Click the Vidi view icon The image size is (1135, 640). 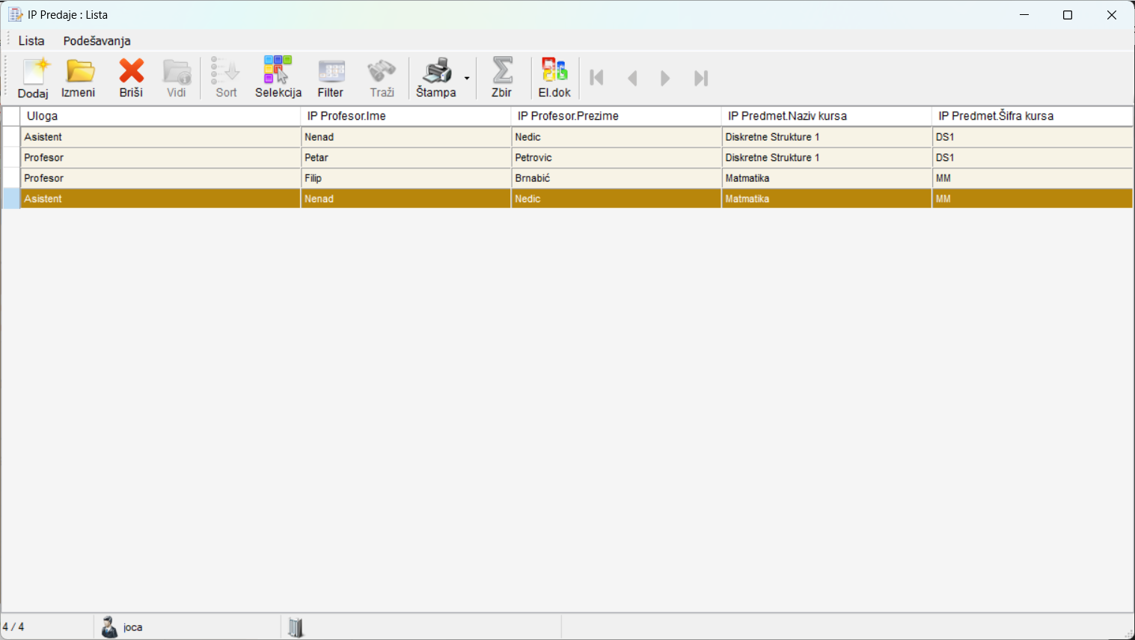coord(177,78)
